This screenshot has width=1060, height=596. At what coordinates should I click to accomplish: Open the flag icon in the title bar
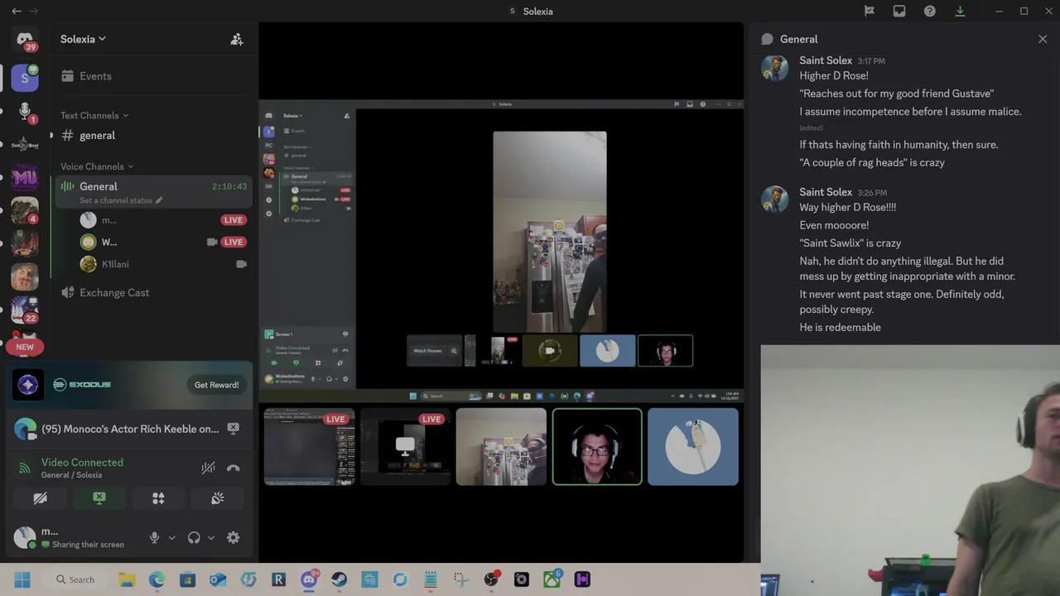(870, 11)
